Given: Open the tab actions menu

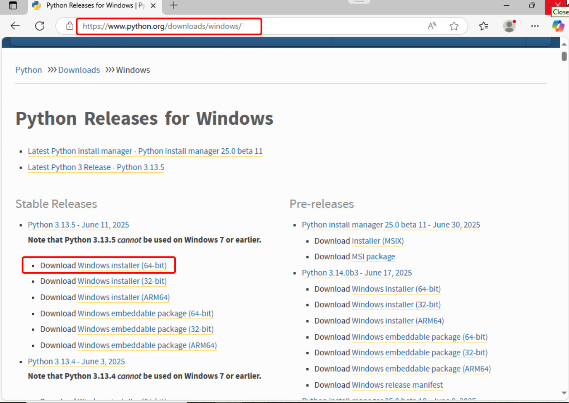Looking at the screenshot, I should coord(14,6).
